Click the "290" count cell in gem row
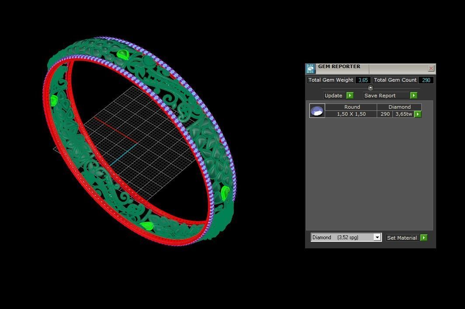The image size is (465, 309). 385,114
